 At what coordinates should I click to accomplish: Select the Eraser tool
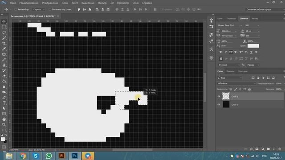[4, 76]
